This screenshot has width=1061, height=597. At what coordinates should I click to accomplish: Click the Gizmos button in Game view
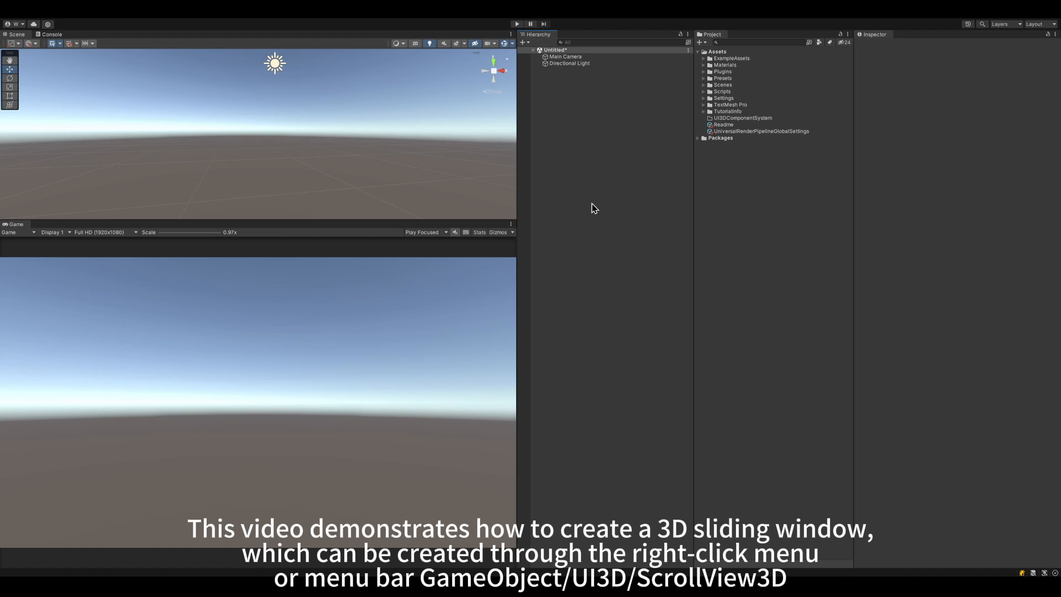(x=498, y=232)
